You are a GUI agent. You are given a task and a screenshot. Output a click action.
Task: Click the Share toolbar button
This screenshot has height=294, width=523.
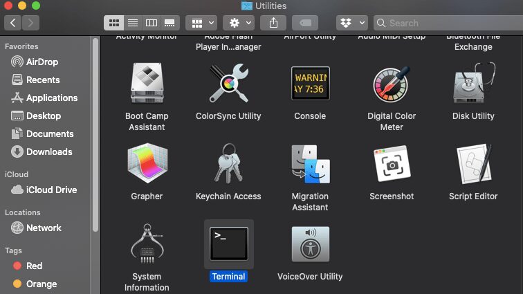pyautogui.click(x=273, y=23)
